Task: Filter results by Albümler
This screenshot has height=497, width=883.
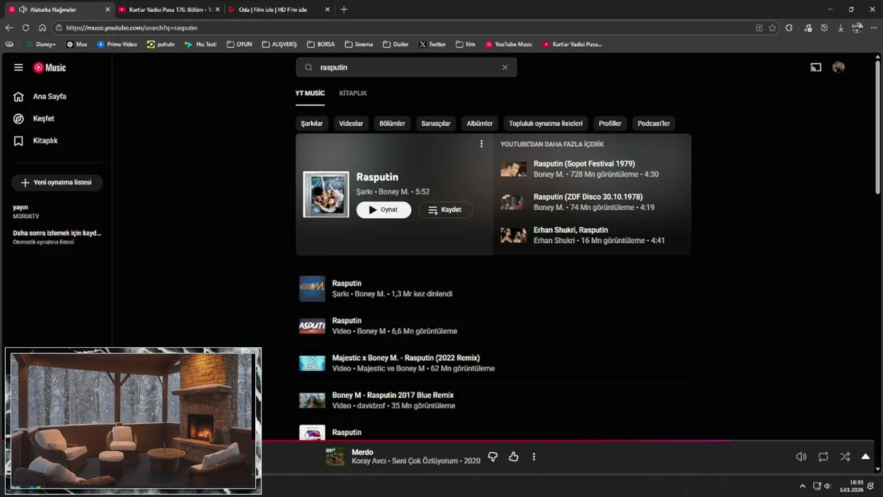Action: pos(479,124)
